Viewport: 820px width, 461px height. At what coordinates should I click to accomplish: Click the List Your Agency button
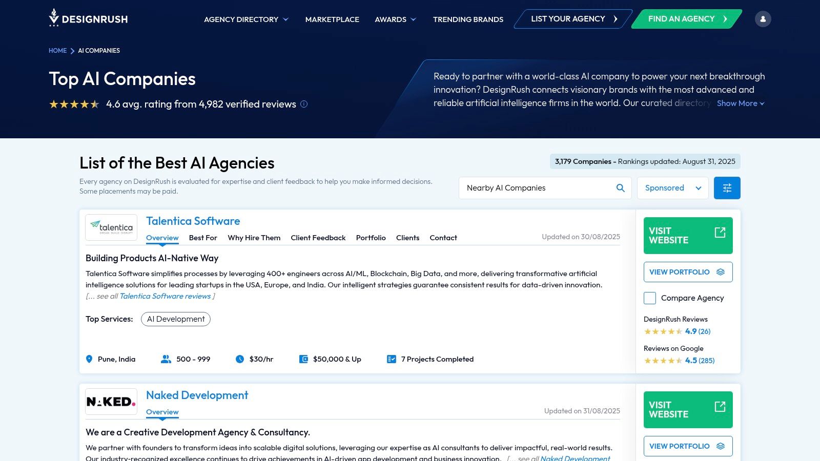573,19
